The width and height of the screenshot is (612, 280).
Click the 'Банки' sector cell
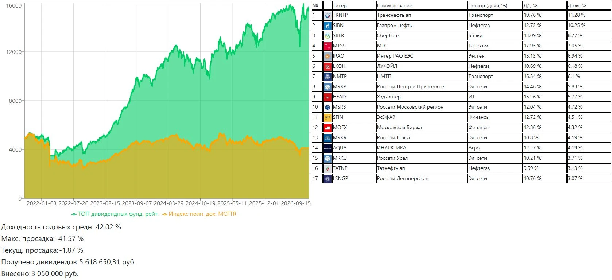coord(495,36)
